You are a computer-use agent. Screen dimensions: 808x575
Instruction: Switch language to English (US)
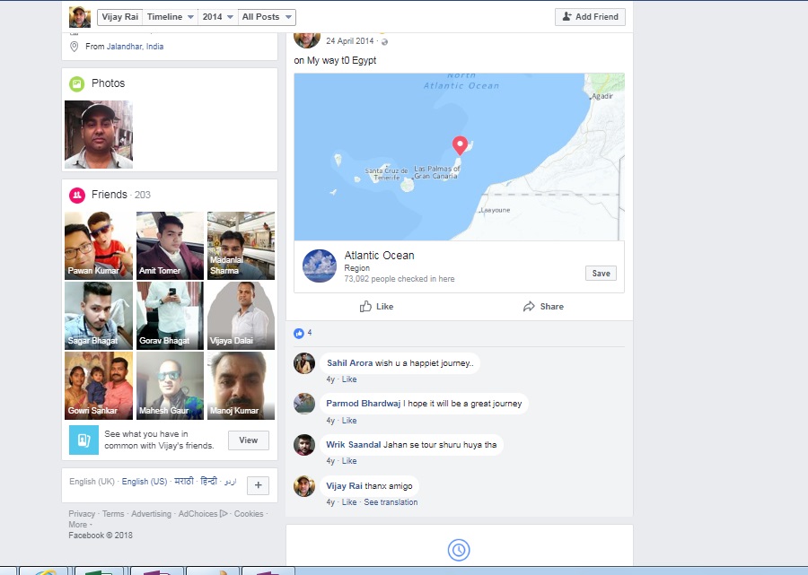tap(145, 482)
